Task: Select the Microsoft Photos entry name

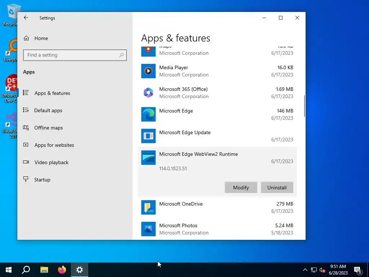Action: [x=178, y=226]
